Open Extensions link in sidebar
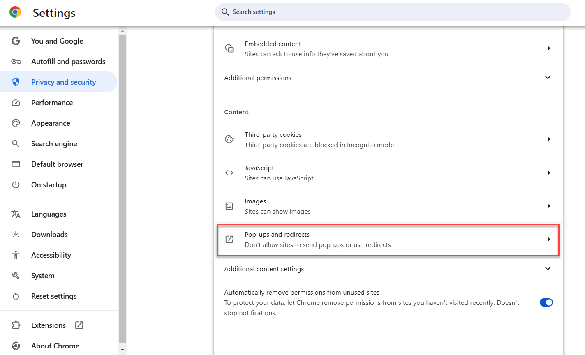585x355 pixels. (x=59, y=325)
